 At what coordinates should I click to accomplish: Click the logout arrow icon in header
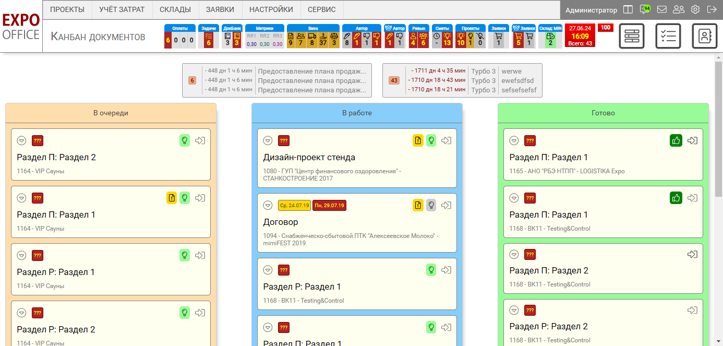click(712, 9)
